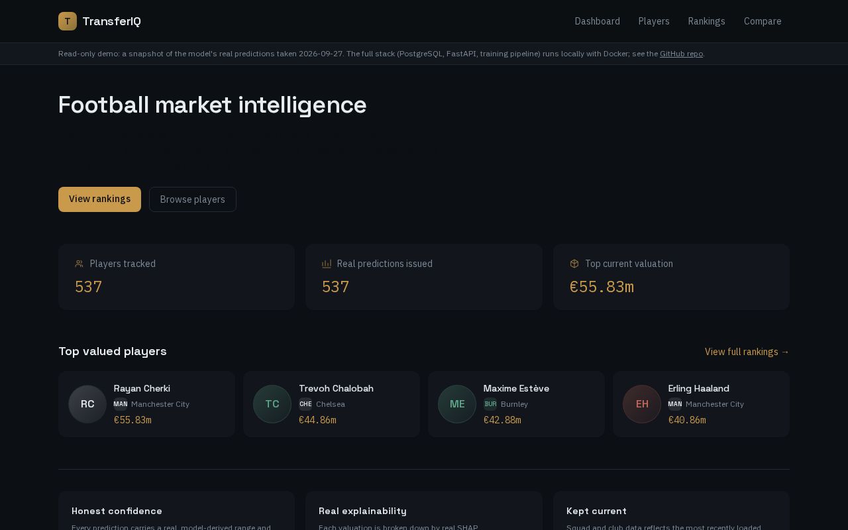Click the Real predictions issued chart icon
Viewport: 848px width, 530px height.
coord(327,264)
